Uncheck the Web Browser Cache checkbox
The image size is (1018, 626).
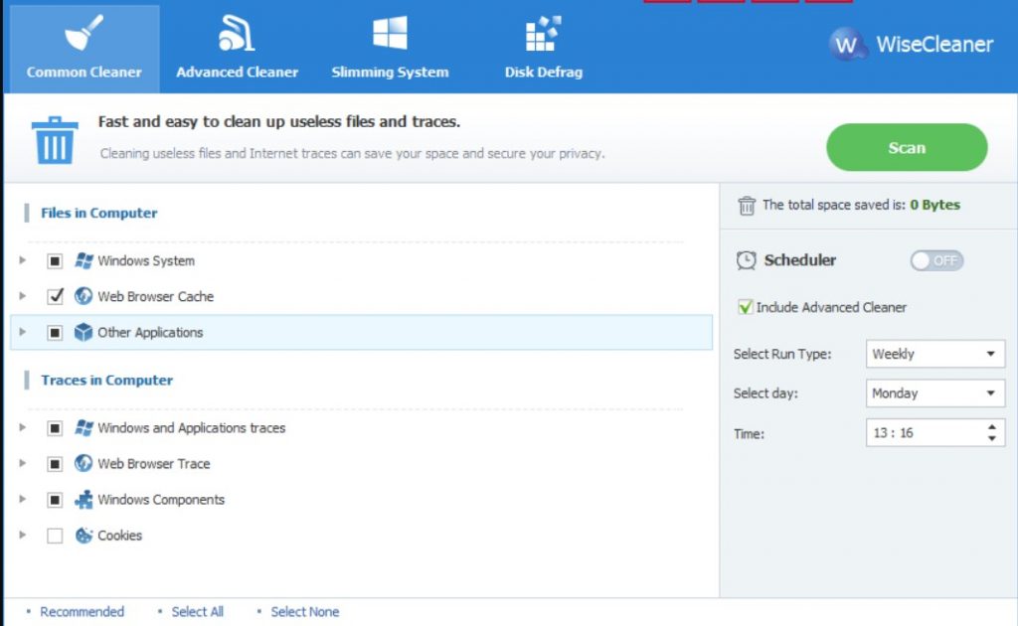(56, 296)
